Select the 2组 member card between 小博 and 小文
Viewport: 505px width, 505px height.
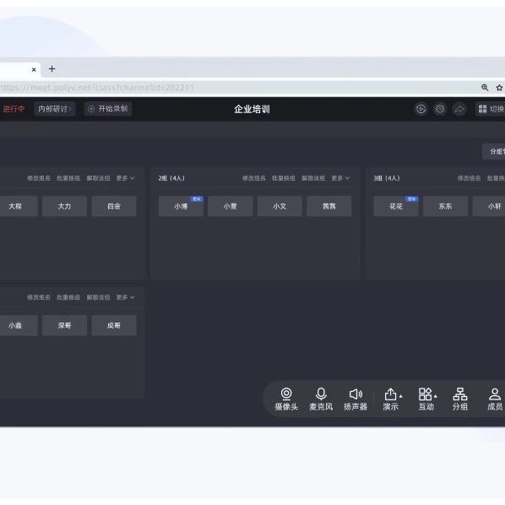(x=231, y=206)
